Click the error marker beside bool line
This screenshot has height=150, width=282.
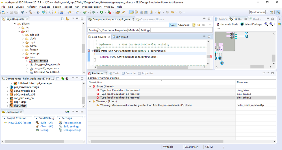tap(89, 51)
